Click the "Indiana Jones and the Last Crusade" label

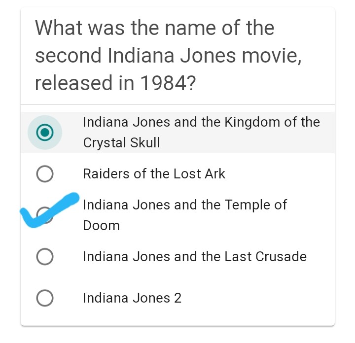coord(194,257)
